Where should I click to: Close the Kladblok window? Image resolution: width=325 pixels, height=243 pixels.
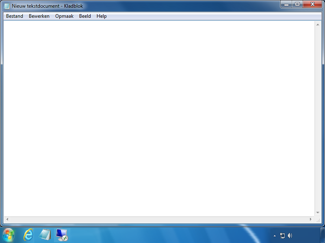pos(312,4)
